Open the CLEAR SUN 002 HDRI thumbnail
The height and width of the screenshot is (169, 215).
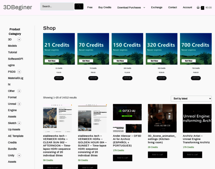57,118
